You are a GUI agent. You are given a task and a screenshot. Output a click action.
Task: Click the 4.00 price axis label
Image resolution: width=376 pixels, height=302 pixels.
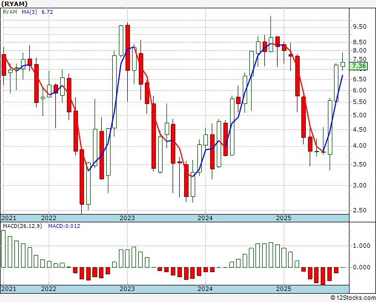click(359, 146)
